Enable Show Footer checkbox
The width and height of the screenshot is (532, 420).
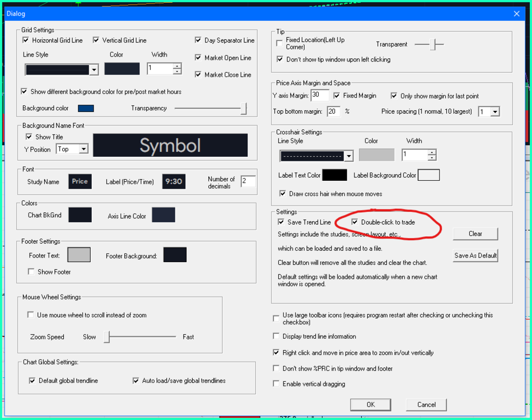point(31,272)
